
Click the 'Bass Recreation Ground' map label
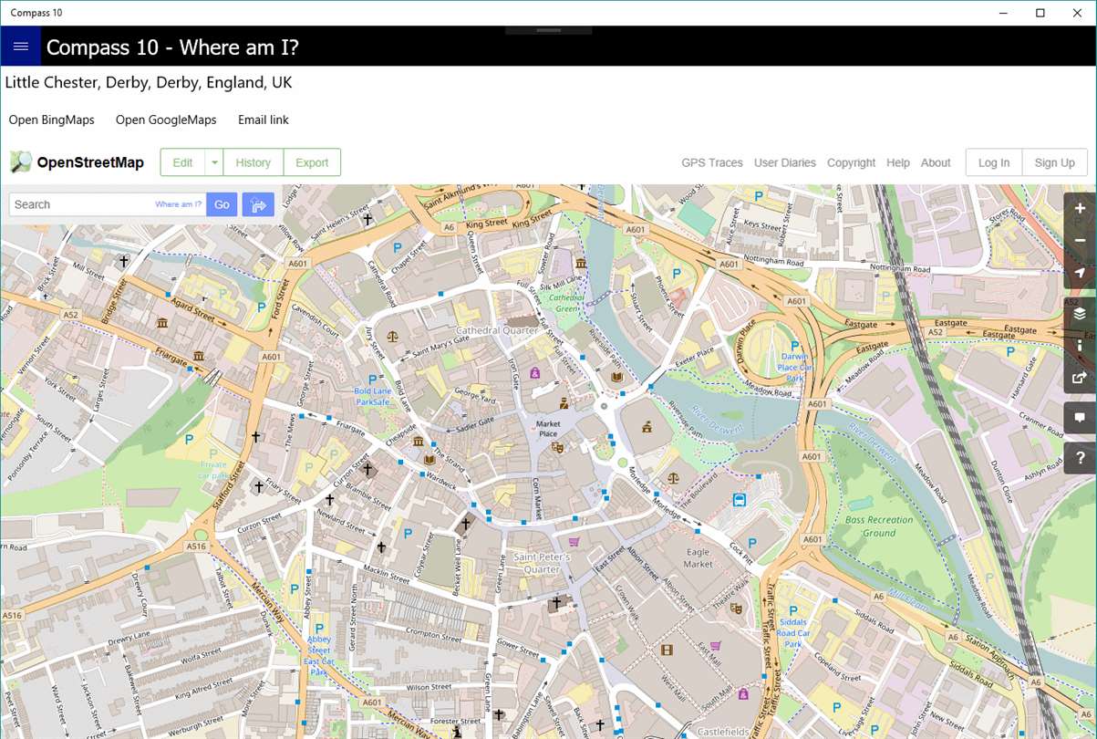click(x=879, y=526)
